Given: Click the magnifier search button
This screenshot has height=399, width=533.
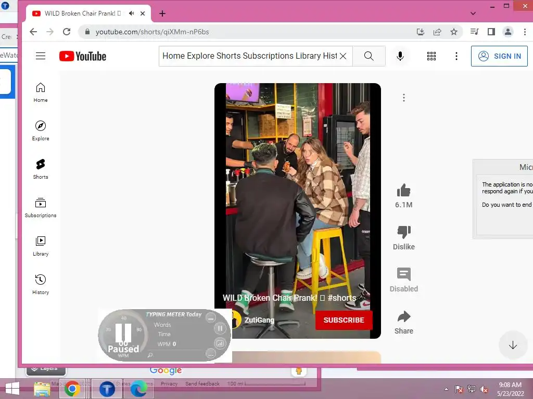Looking at the screenshot, I should pyautogui.click(x=369, y=56).
